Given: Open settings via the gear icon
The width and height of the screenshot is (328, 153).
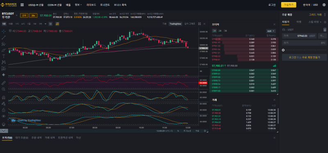Looking at the screenshot, I should tap(324, 5).
